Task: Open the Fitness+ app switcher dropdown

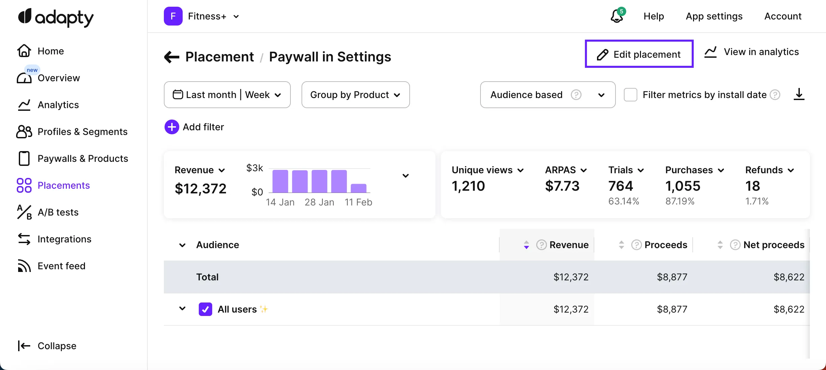Action: point(213,16)
